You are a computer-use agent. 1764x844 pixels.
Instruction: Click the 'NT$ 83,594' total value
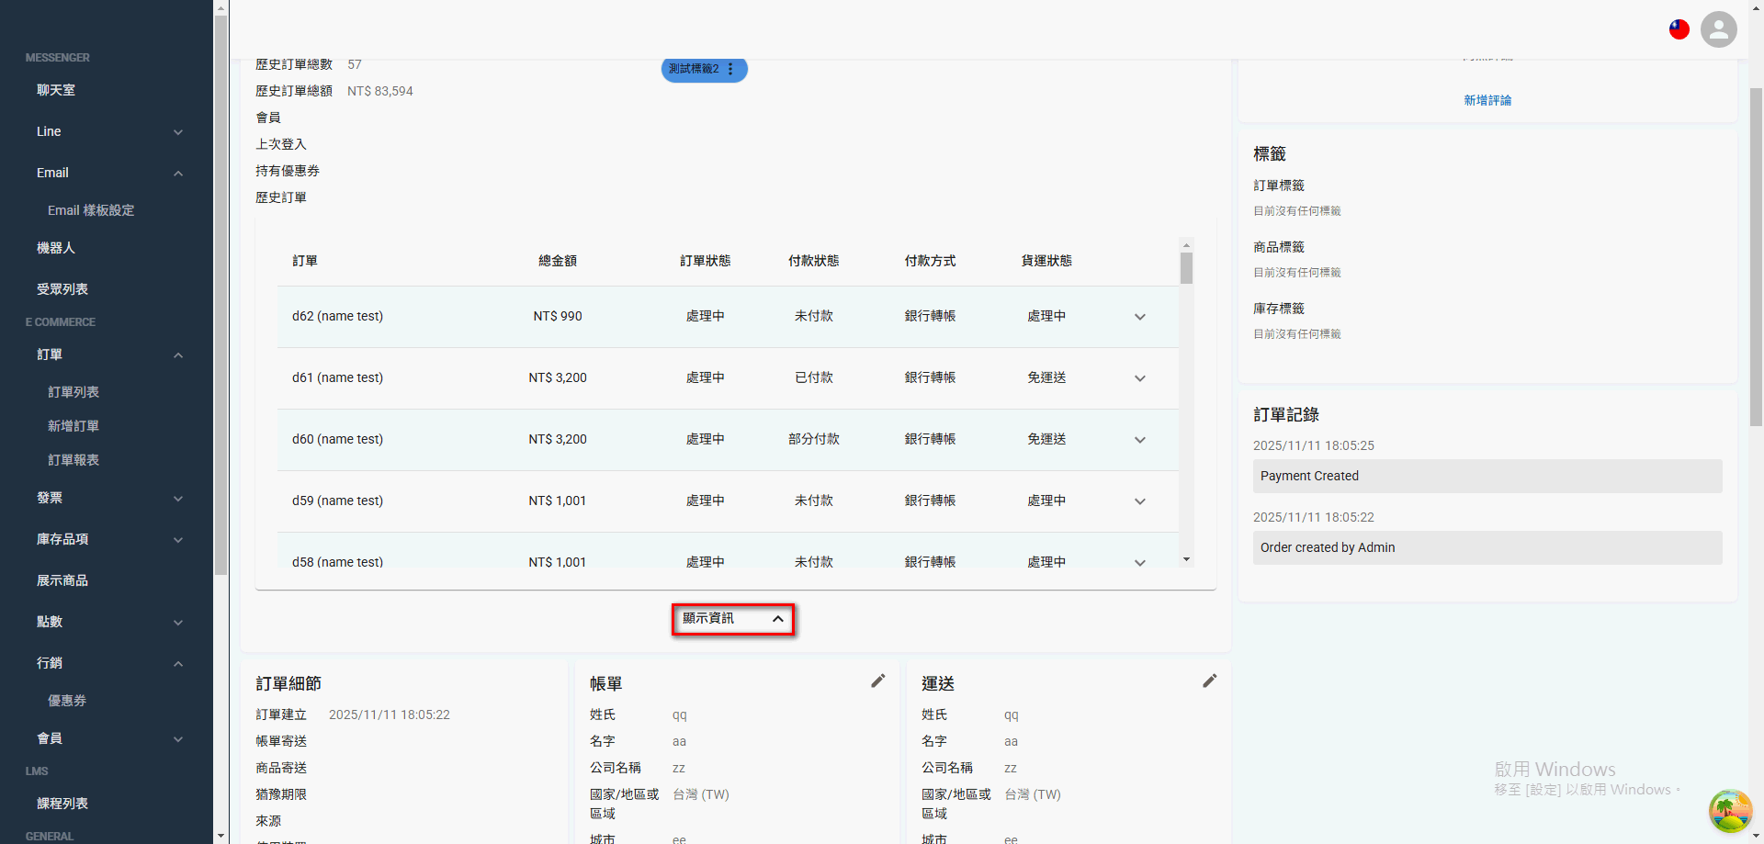click(x=380, y=91)
